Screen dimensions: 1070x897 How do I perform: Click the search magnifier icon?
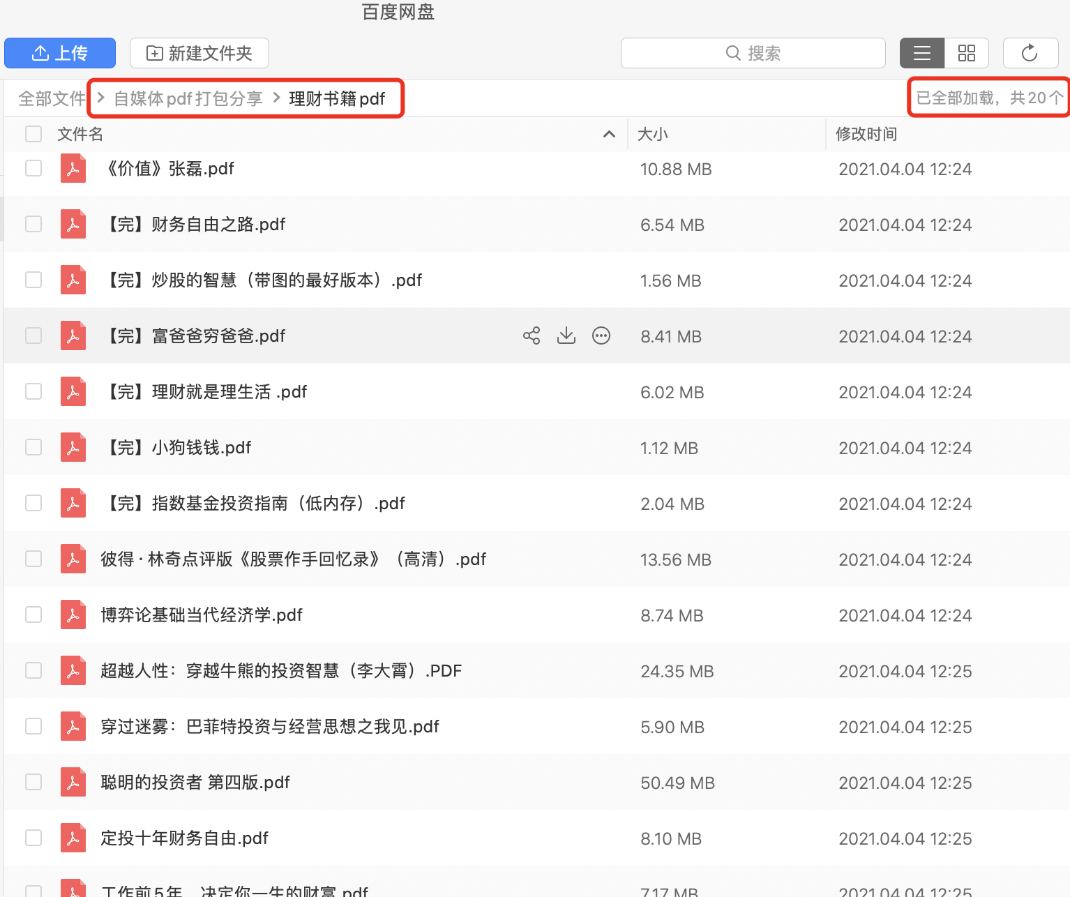732,52
